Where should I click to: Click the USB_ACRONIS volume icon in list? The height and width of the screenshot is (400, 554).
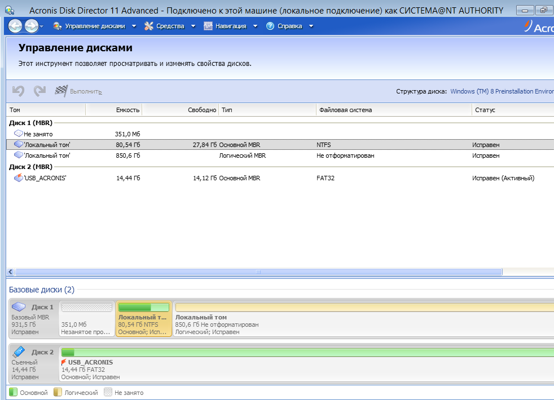18,178
